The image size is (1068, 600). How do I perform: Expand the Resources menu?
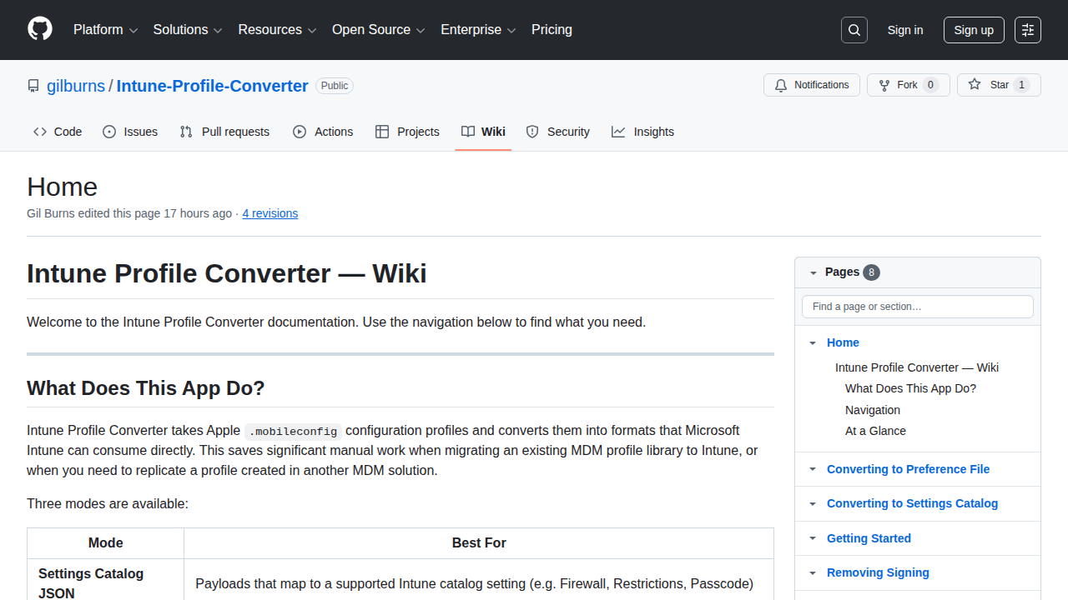click(277, 30)
